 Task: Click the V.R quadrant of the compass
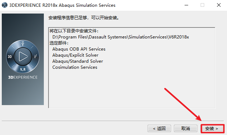pos(23,69)
